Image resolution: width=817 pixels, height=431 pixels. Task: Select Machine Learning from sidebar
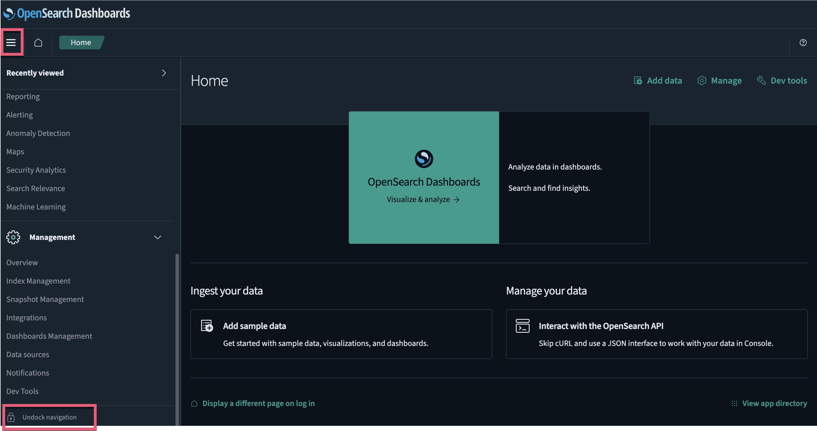pos(36,207)
